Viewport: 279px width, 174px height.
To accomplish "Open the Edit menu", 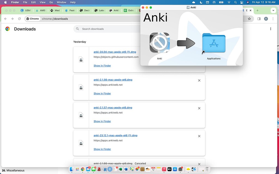I will [34, 2].
